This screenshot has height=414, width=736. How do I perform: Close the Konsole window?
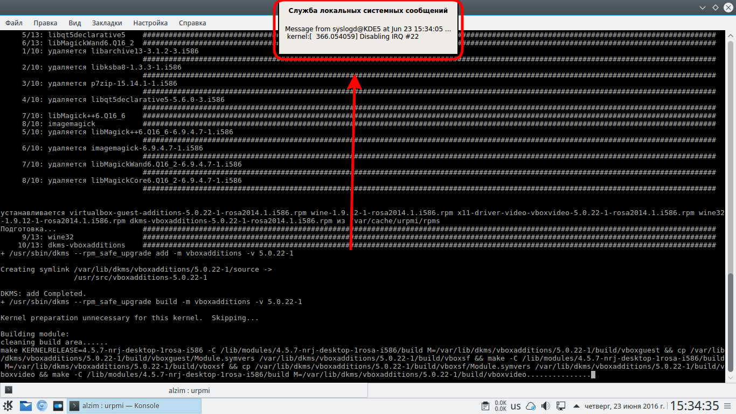coord(728,8)
